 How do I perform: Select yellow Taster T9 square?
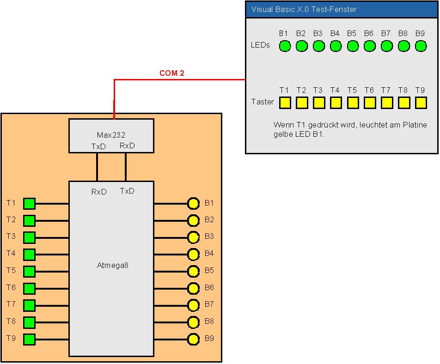[421, 103]
